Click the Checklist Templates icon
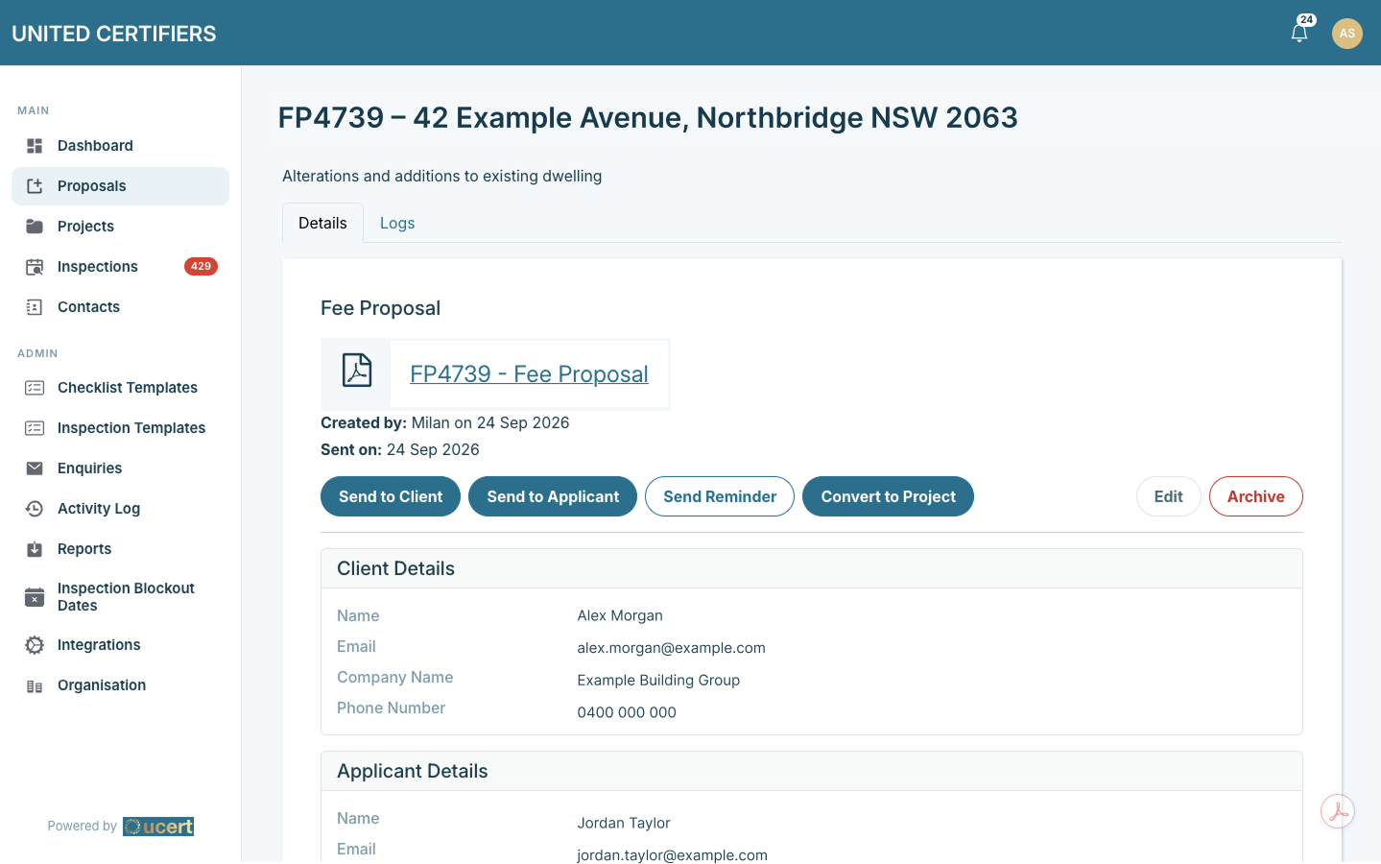This screenshot has height=864, width=1381. pos(35,388)
